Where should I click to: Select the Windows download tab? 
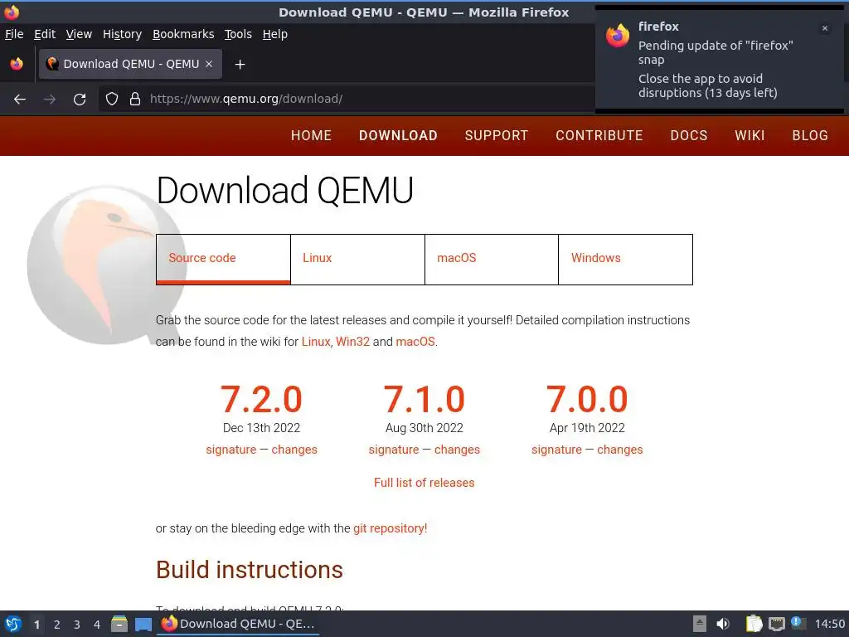point(625,259)
